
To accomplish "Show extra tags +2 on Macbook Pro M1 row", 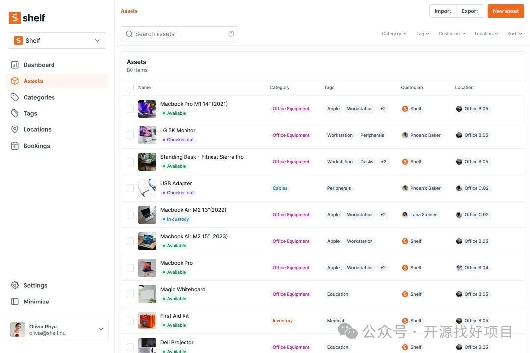I will (x=383, y=109).
